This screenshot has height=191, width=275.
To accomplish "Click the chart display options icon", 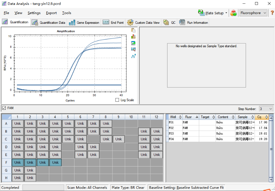I will (x=133, y=50).
